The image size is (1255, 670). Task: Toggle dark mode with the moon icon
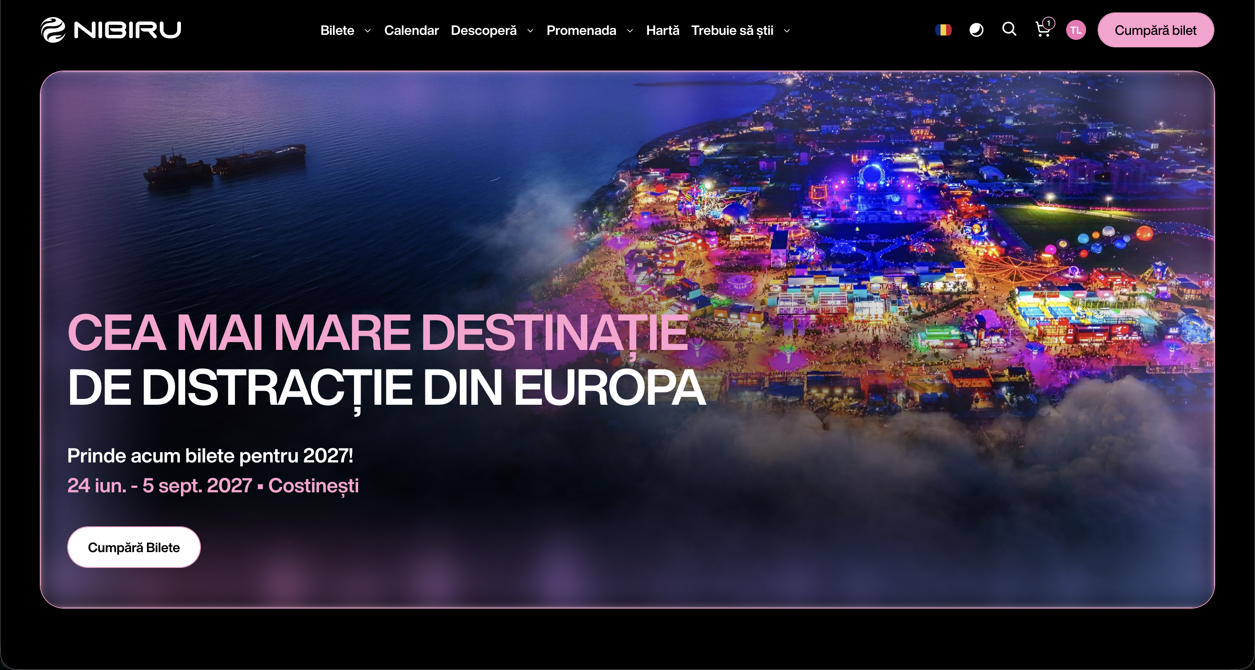[977, 30]
